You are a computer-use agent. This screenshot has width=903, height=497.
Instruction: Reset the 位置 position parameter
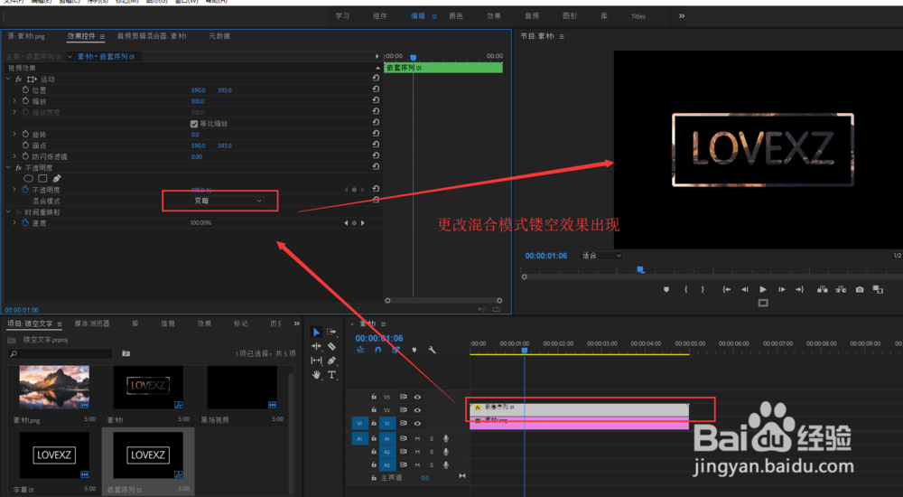tap(376, 89)
